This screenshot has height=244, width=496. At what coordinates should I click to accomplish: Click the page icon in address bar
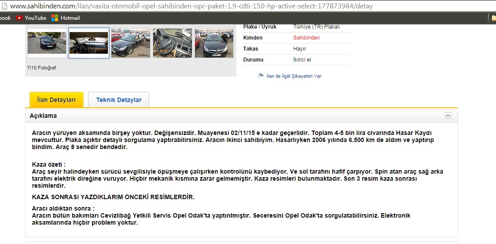[4, 6]
